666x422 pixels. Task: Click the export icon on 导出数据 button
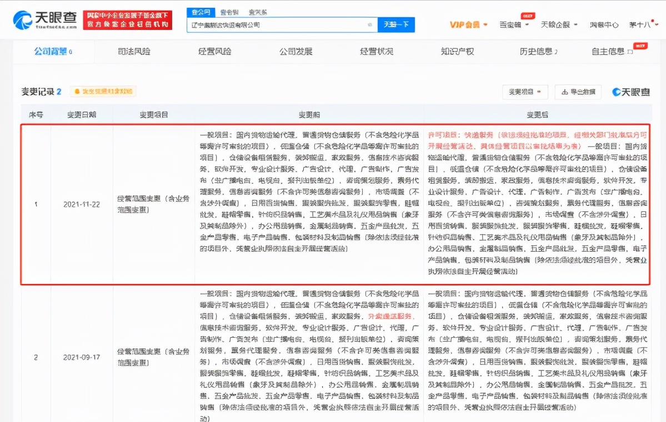click(x=566, y=92)
